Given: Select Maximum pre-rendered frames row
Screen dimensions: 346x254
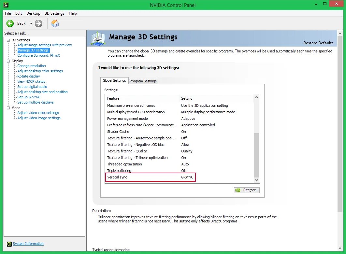Looking at the screenshot, I should click(x=180, y=106).
